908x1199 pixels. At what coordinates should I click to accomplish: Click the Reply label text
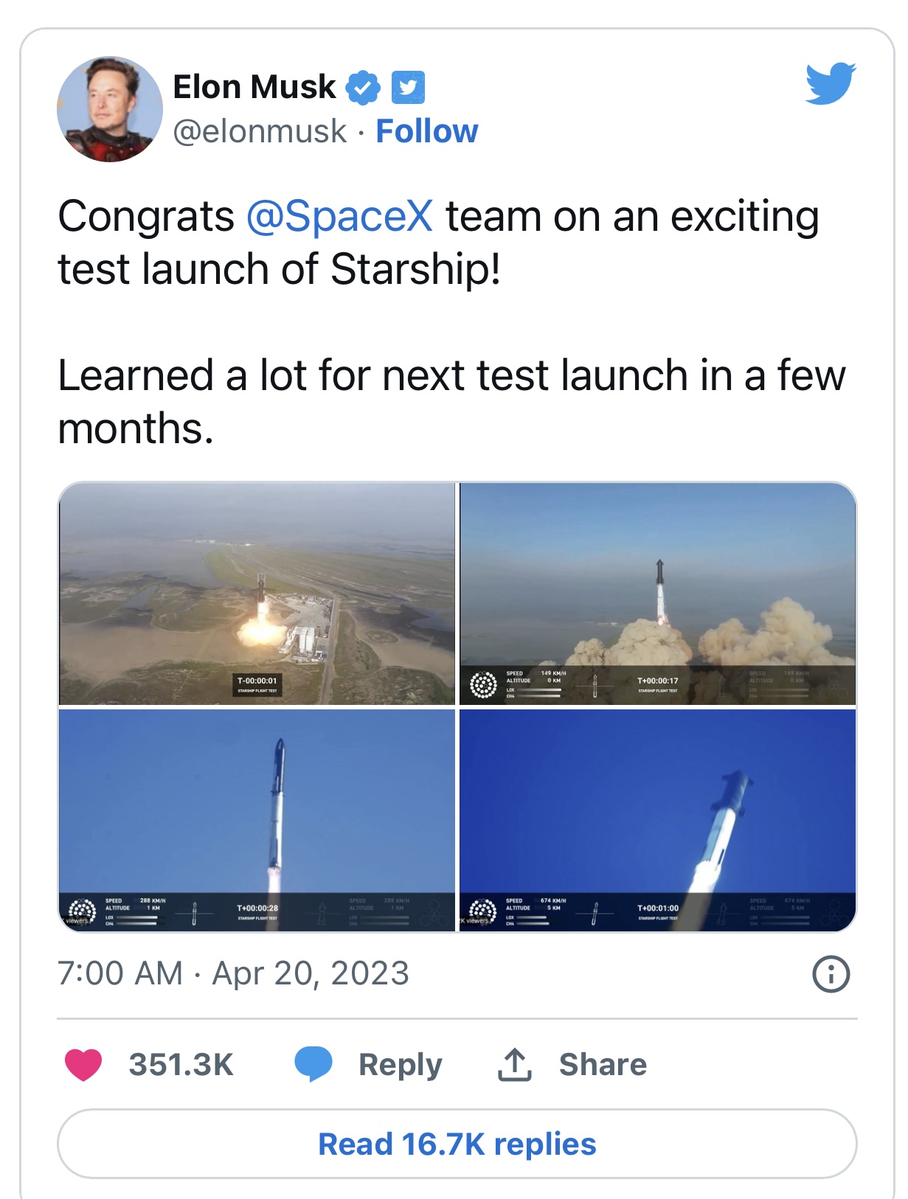point(401,1065)
